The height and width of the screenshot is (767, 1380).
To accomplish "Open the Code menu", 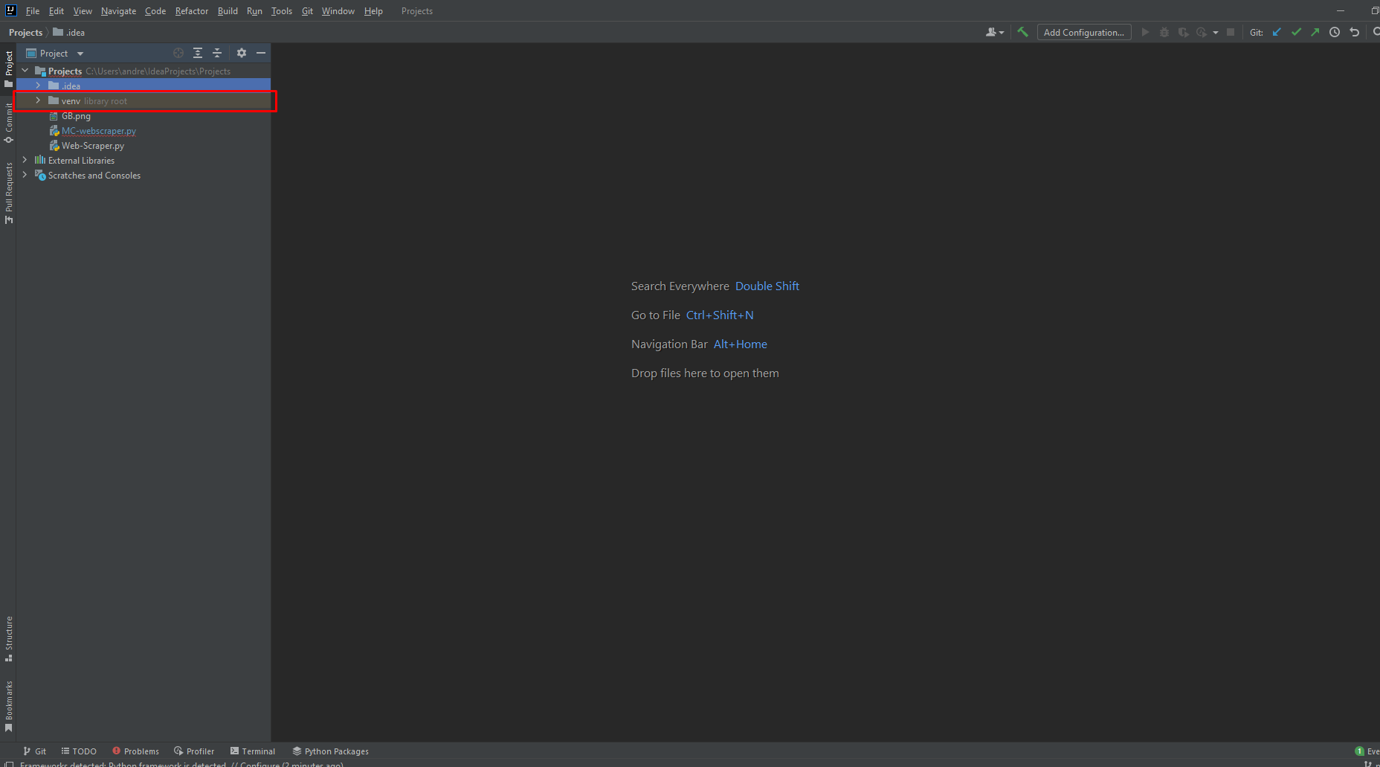I will tap(155, 11).
